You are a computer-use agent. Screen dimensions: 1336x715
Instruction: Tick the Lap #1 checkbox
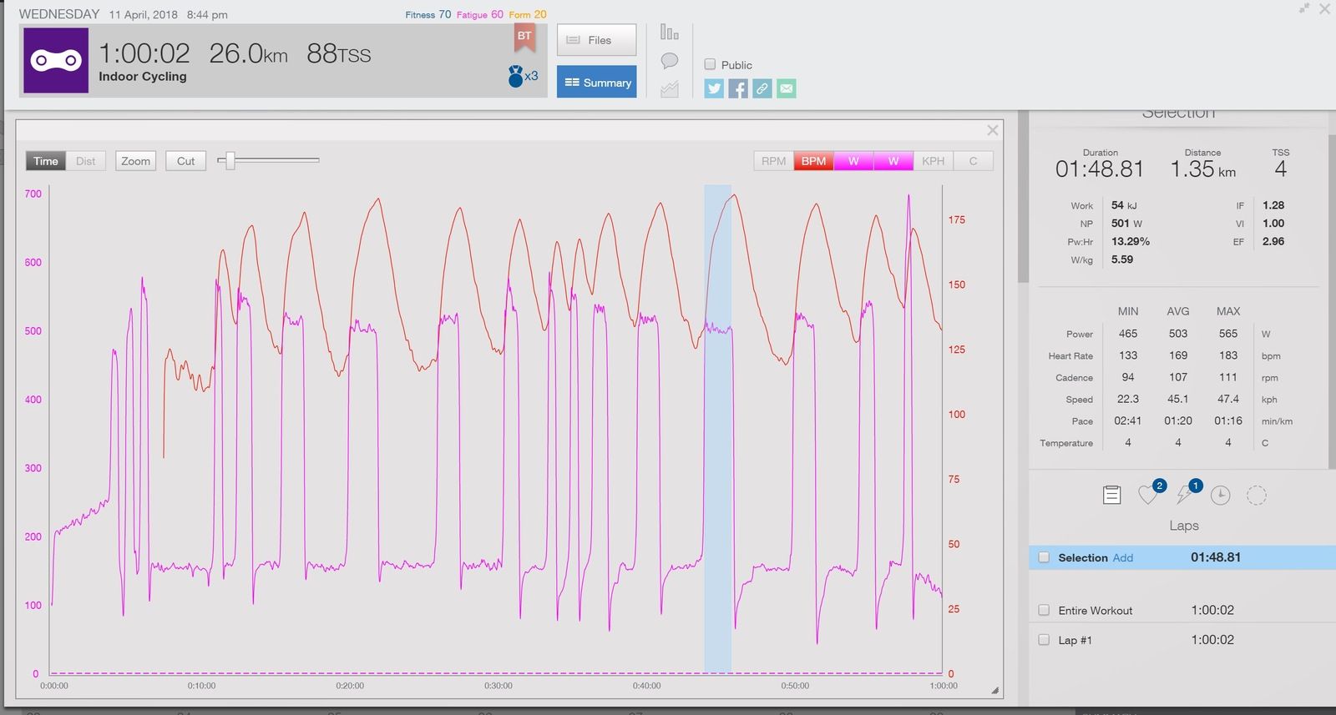pyautogui.click(x=1044, y=640)
